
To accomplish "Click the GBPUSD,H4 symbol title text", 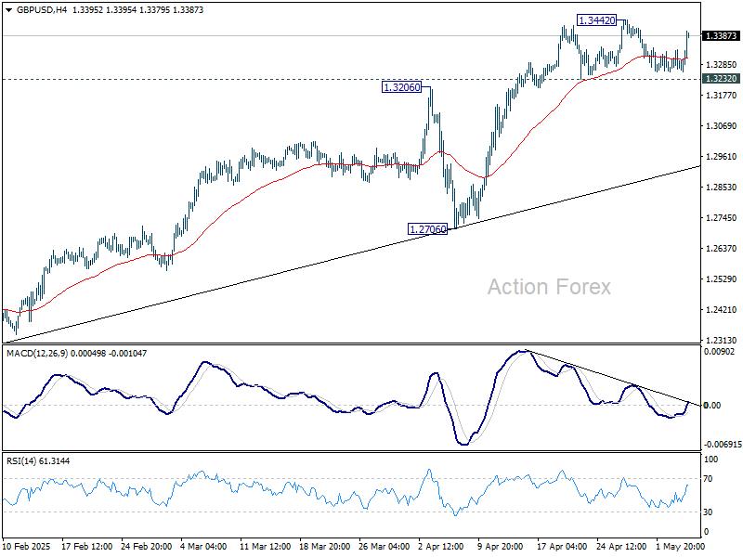I will click(42, 10).
